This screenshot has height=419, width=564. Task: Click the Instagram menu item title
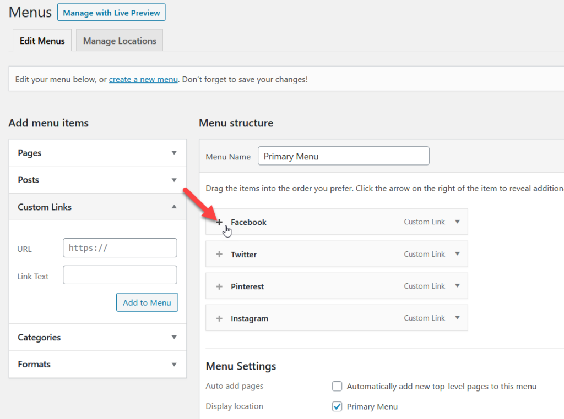250,318
